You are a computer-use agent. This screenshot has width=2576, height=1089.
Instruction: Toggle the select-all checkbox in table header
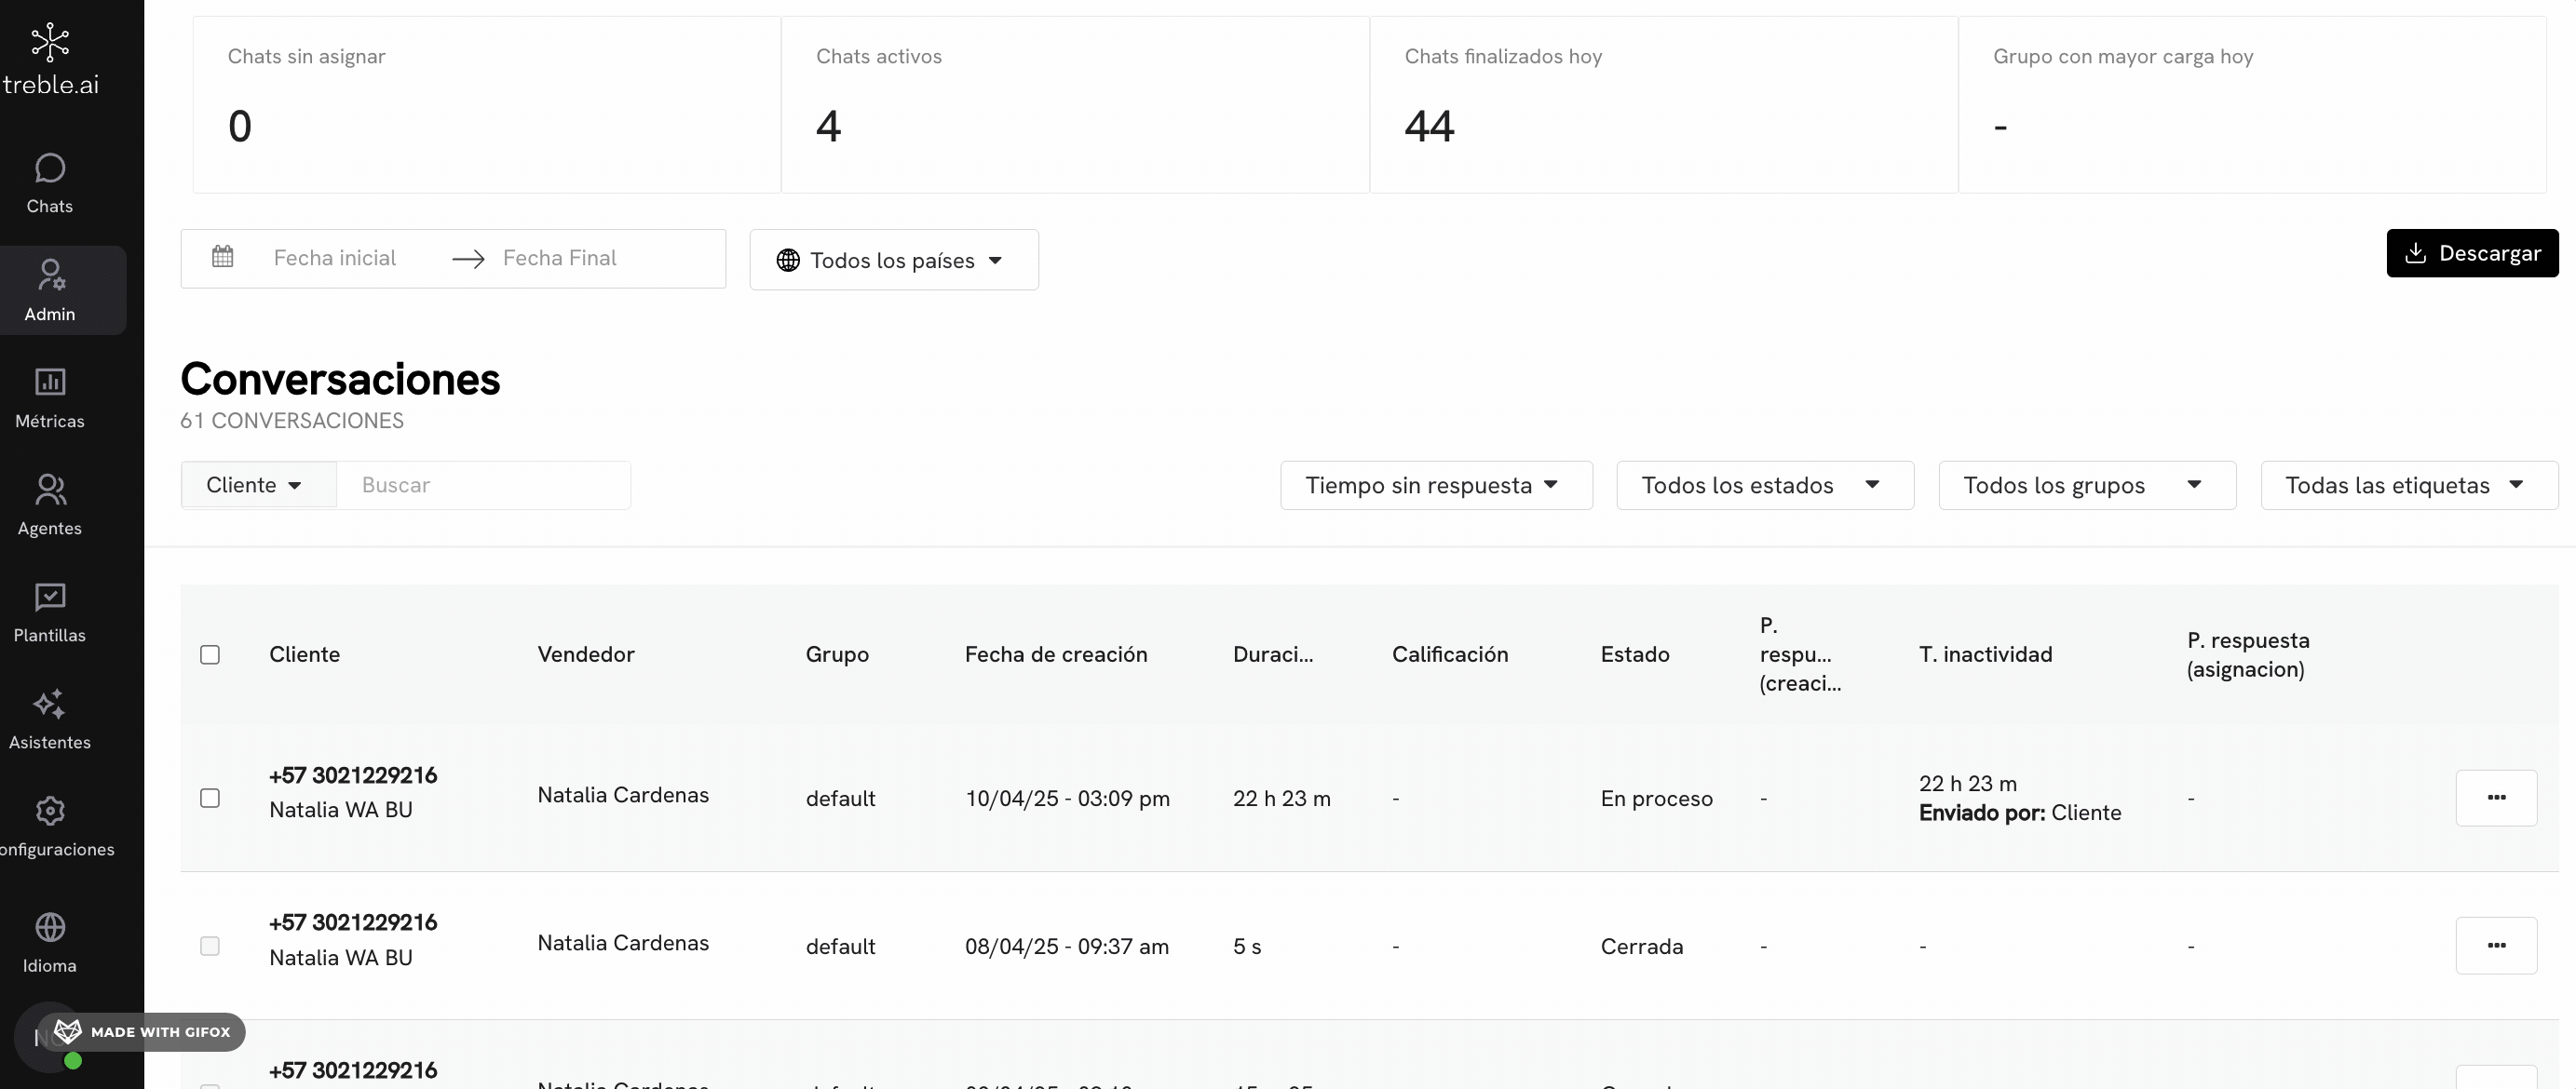click(x=210, y=654)
